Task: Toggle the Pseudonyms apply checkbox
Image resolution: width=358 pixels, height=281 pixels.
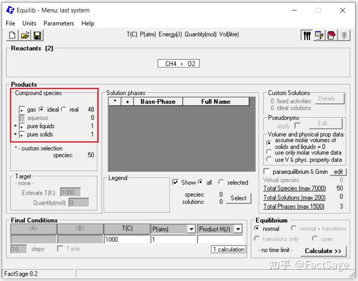Action: coord(297,126)
